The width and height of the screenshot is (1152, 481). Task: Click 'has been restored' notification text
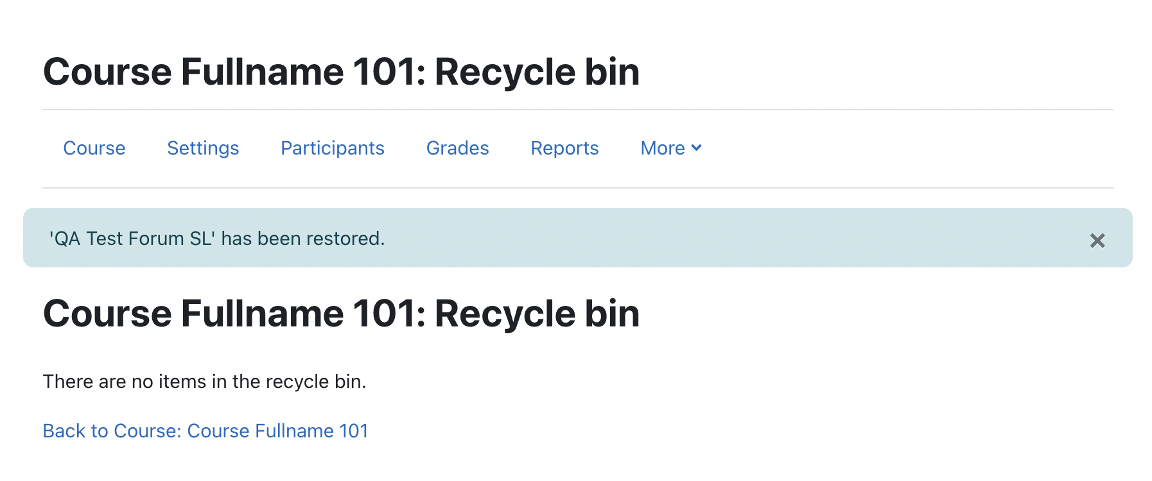click(301, 239)
